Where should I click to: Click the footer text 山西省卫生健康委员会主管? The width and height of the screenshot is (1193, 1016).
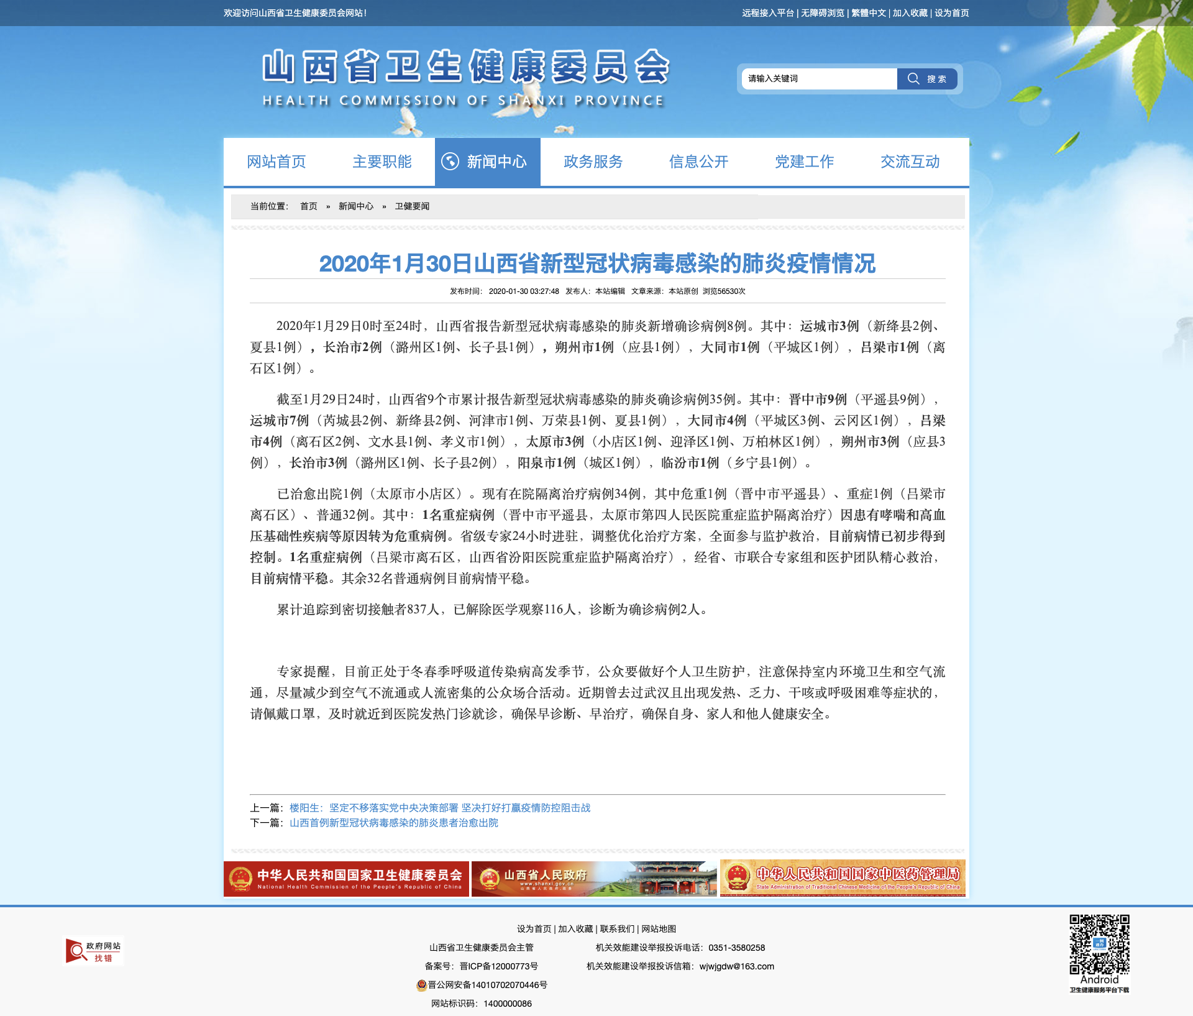coord(482,948)
